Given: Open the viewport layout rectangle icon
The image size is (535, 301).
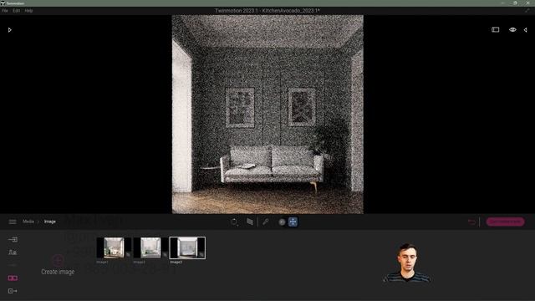Looking at the screenshot, I should [x=496, y=30].
